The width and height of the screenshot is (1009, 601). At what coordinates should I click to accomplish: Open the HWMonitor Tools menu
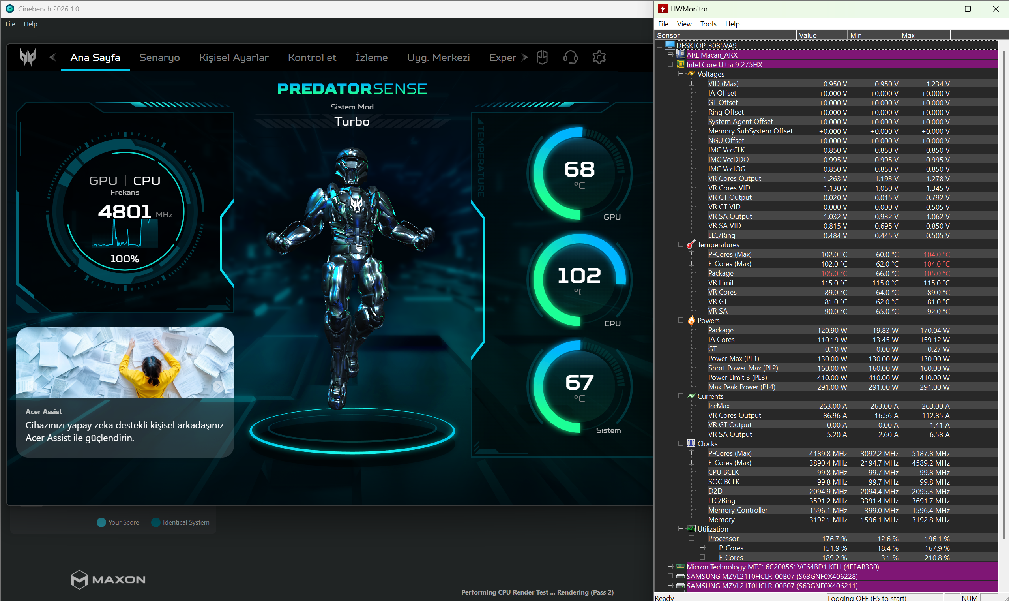(708, 24)
